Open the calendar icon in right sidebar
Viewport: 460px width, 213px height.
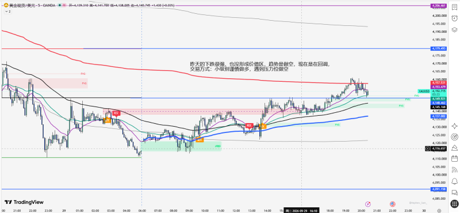454,159
